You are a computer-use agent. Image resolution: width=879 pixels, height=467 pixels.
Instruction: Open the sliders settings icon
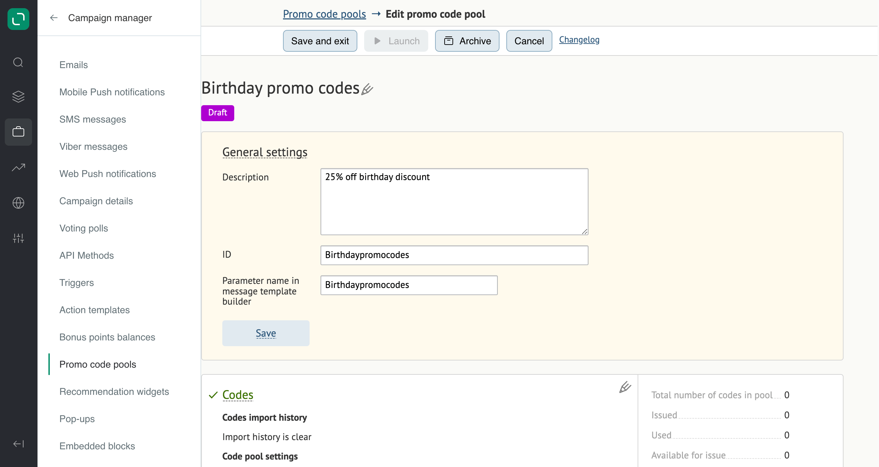coord(18,238)
